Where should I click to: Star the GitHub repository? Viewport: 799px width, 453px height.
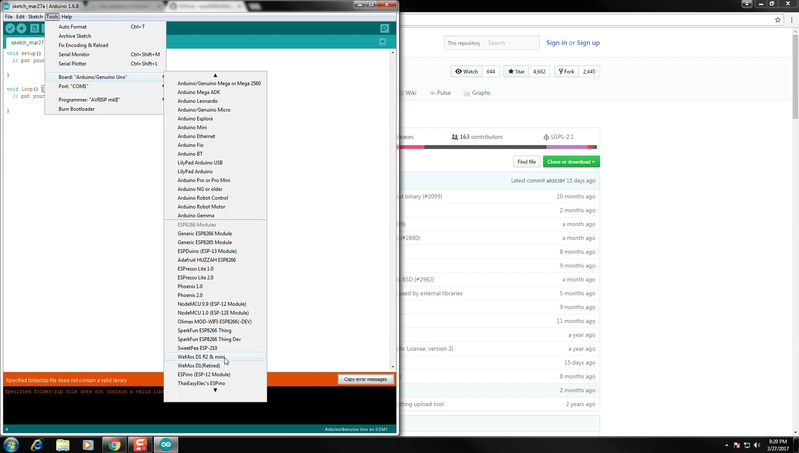516,71
